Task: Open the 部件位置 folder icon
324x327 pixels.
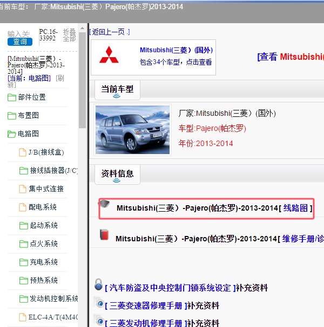Action: pos(12,98)
